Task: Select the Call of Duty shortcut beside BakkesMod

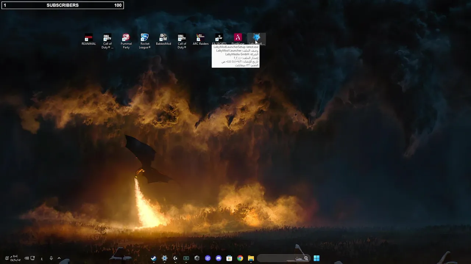Action: point(182,41)
